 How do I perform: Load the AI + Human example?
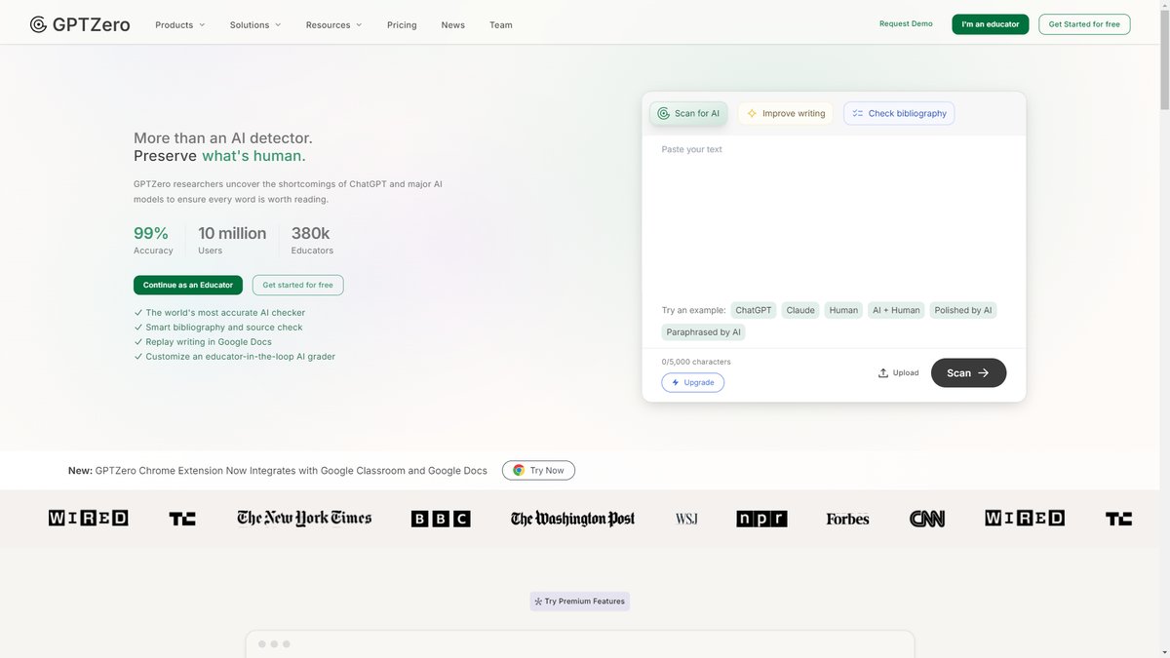(x=896, y=310)
